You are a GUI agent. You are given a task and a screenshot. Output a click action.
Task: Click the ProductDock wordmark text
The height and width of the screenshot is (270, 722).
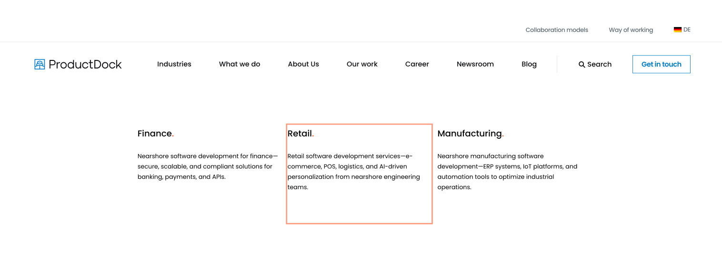pos(85,64)
